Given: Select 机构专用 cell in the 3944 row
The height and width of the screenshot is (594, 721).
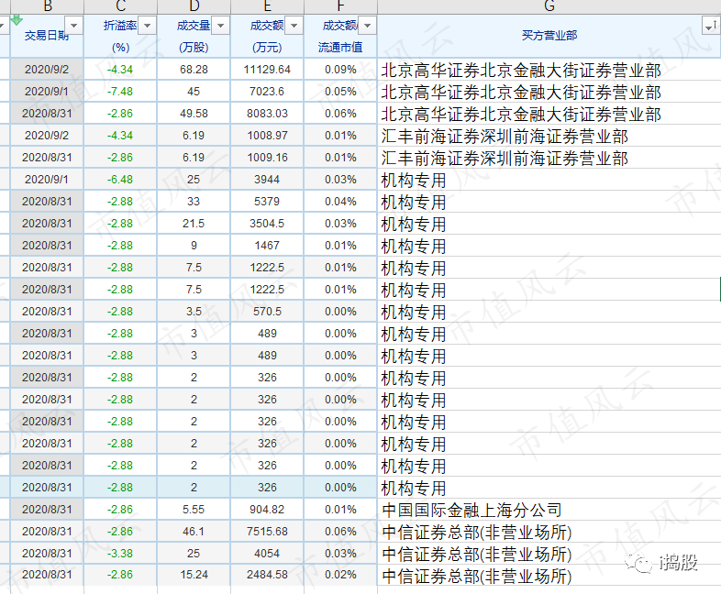Looking at the screenshot, I should 549,180.
